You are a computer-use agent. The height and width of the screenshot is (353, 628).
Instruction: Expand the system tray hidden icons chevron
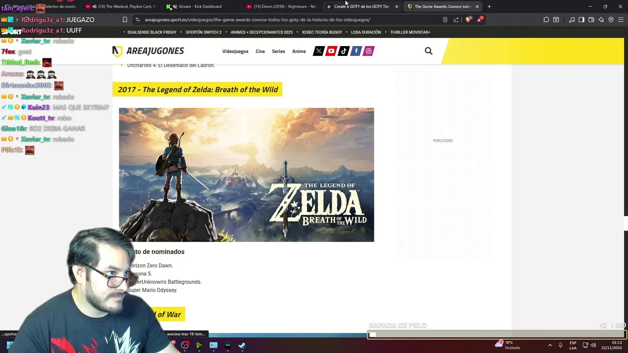pos(549,345)
